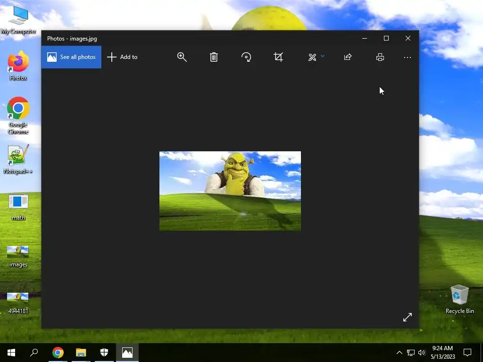Minimize the Photos window

tap(365, 38)
